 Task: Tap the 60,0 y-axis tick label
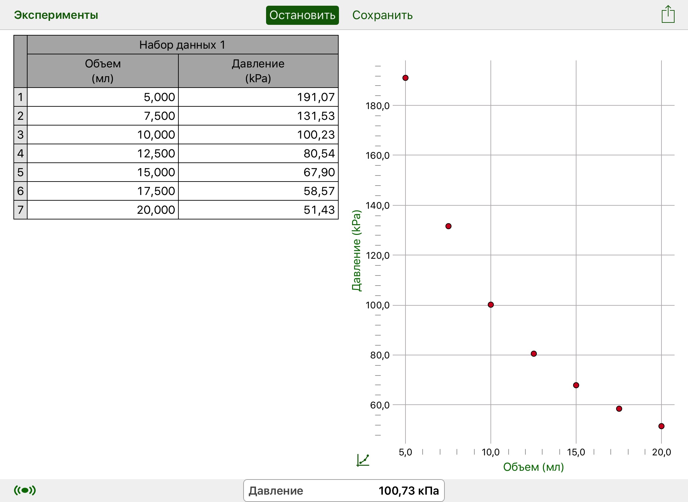point(380,405)
